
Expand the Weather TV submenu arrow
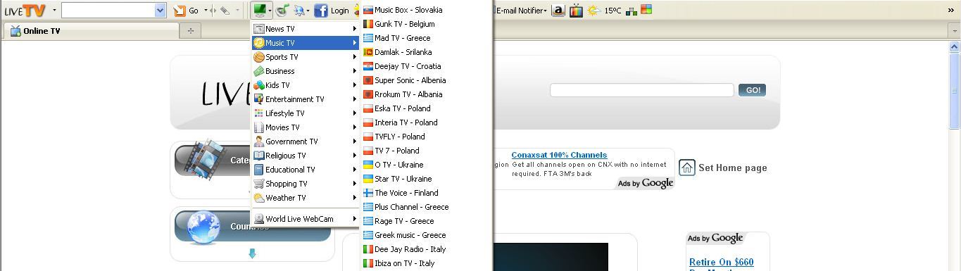355,198
